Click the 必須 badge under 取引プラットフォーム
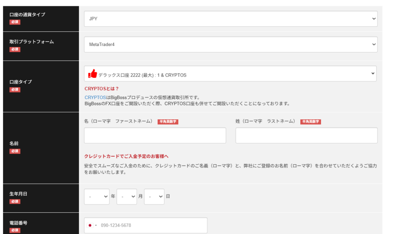Viewport: 399px width, 234px height. click(15, 49)
